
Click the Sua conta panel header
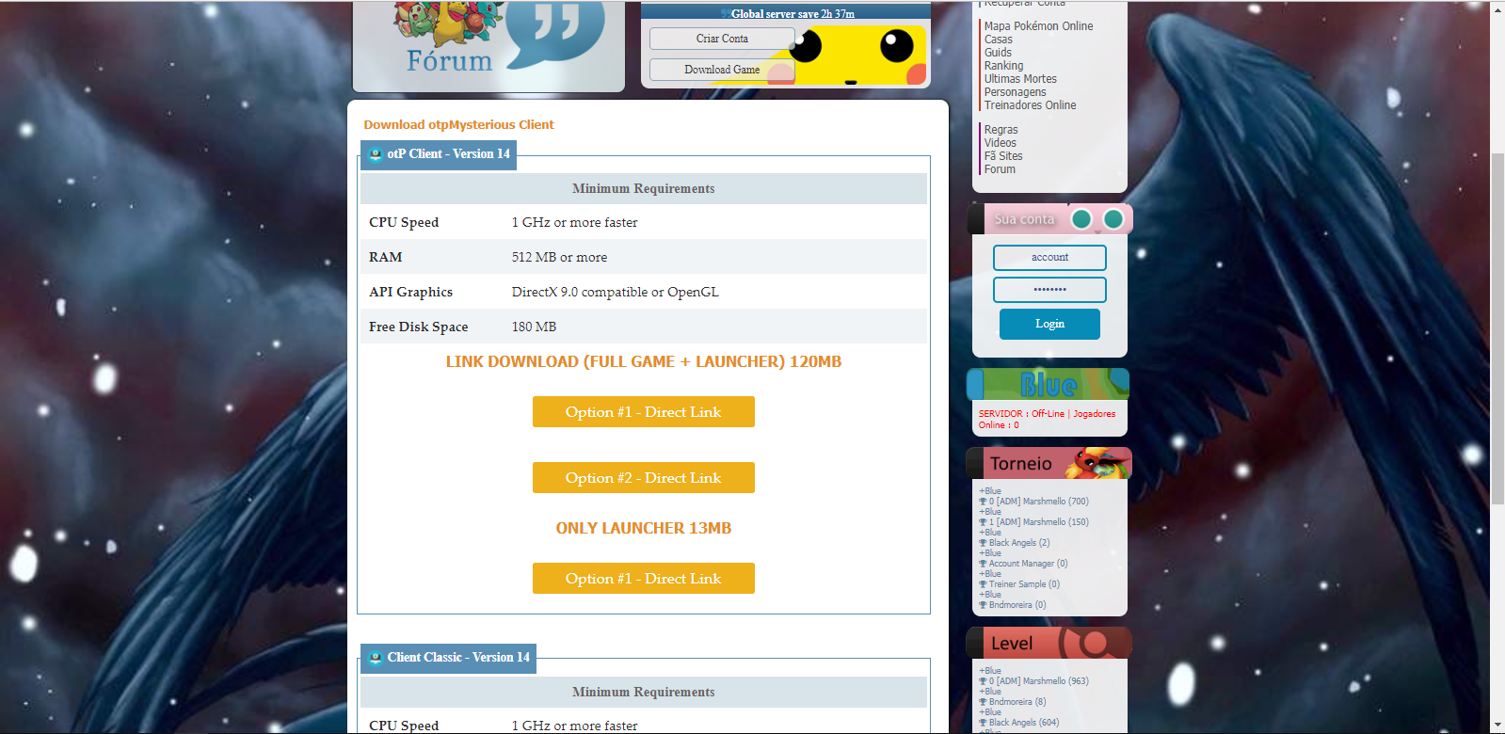pos(1049,219)
